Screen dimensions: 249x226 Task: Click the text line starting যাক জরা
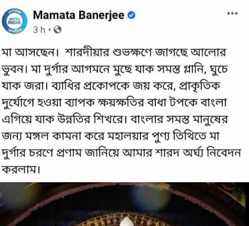pyautogui.click(x=111, y=86)
